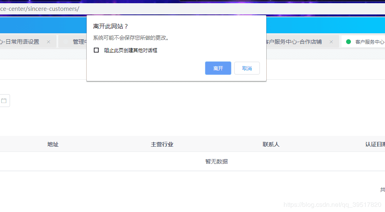
Task: Enable 阻止此页创建其他对话框 checkbox
Action: 96,50
